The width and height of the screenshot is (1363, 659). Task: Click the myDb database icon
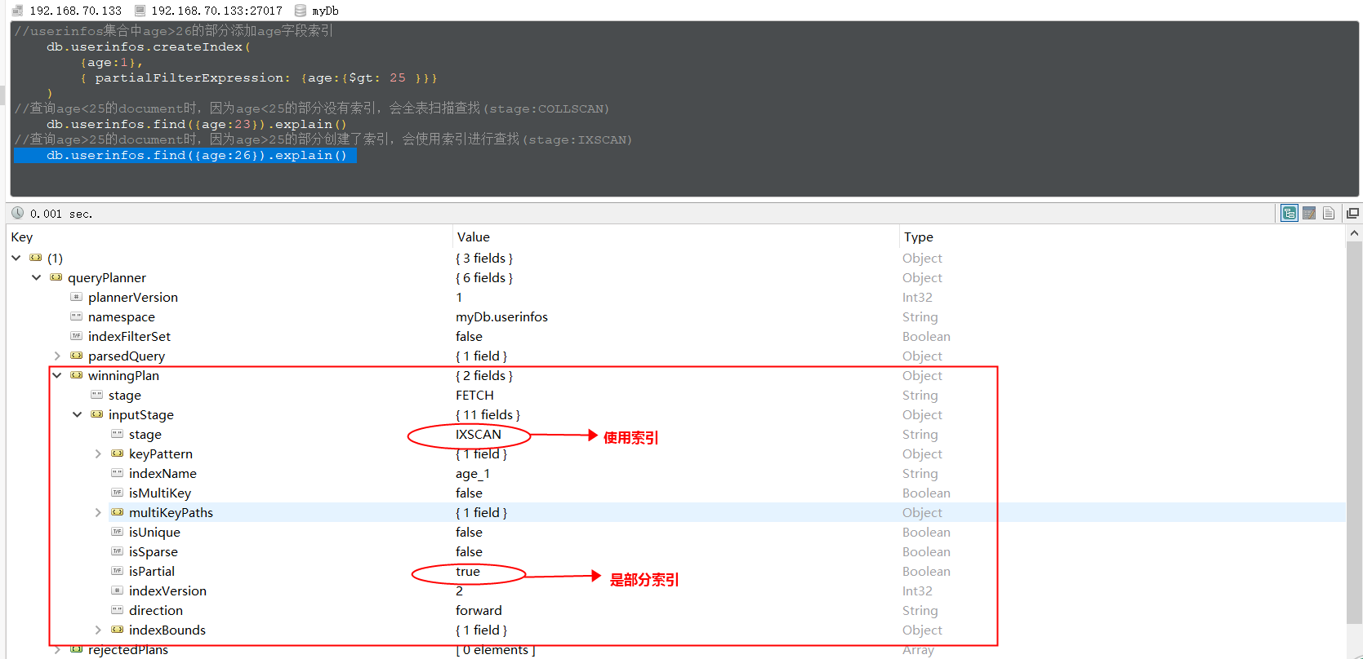coord(301,11)
